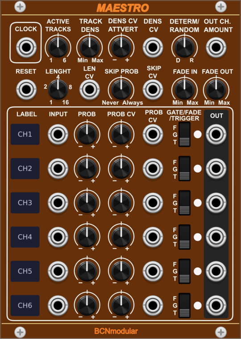The height and width of the screenshot is (339, 241).
Task: Toggle CH1 Gate/Fade/Trigger switch
Action: click(184, 134)
